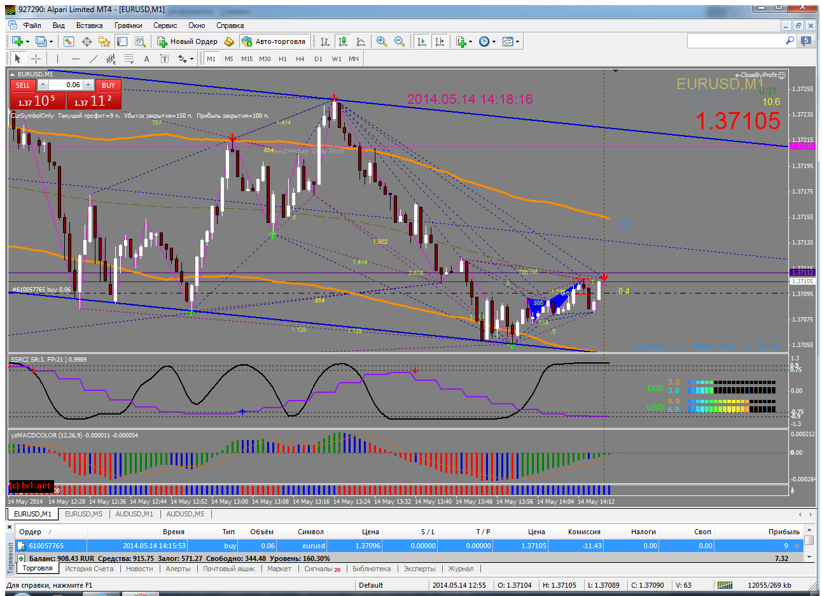Open the История Счета terminal tab
The image size is (822, 596).
[x=89, y=569]
